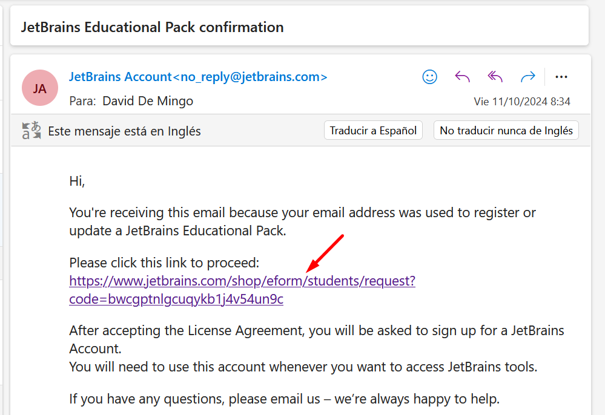Click the JA sender avatar
The width and height of the screenshot is (605, 415).
pyautogui.click(x=40, y=88)
